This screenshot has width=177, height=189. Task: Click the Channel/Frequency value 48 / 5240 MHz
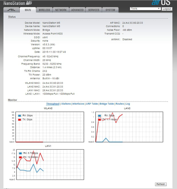click(50, 56)
